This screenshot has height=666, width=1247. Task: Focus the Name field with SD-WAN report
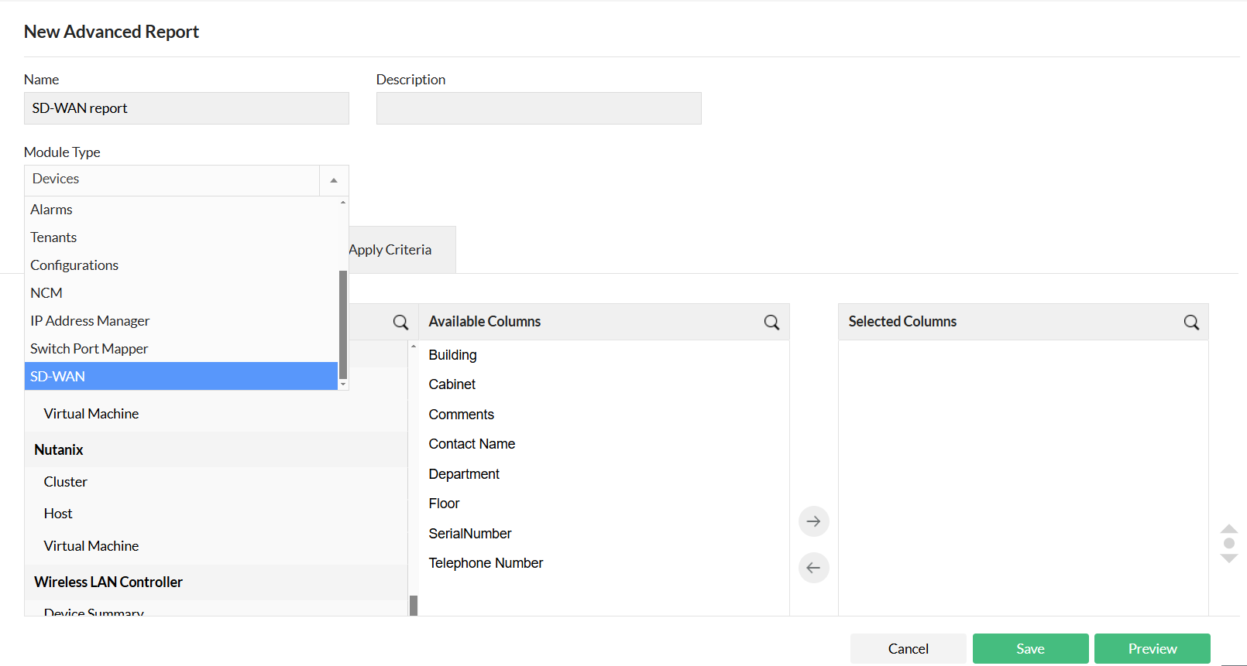click(x=186, y=108)
